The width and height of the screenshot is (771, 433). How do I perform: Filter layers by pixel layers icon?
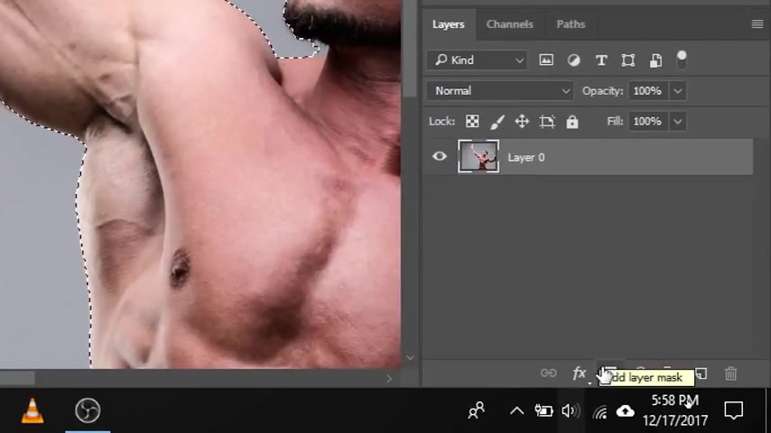[x=546, y=60]
